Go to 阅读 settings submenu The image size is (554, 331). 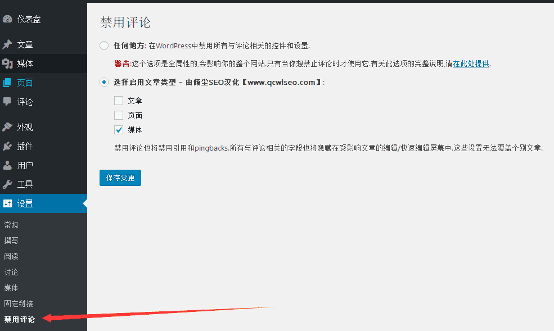click(11, 256)
